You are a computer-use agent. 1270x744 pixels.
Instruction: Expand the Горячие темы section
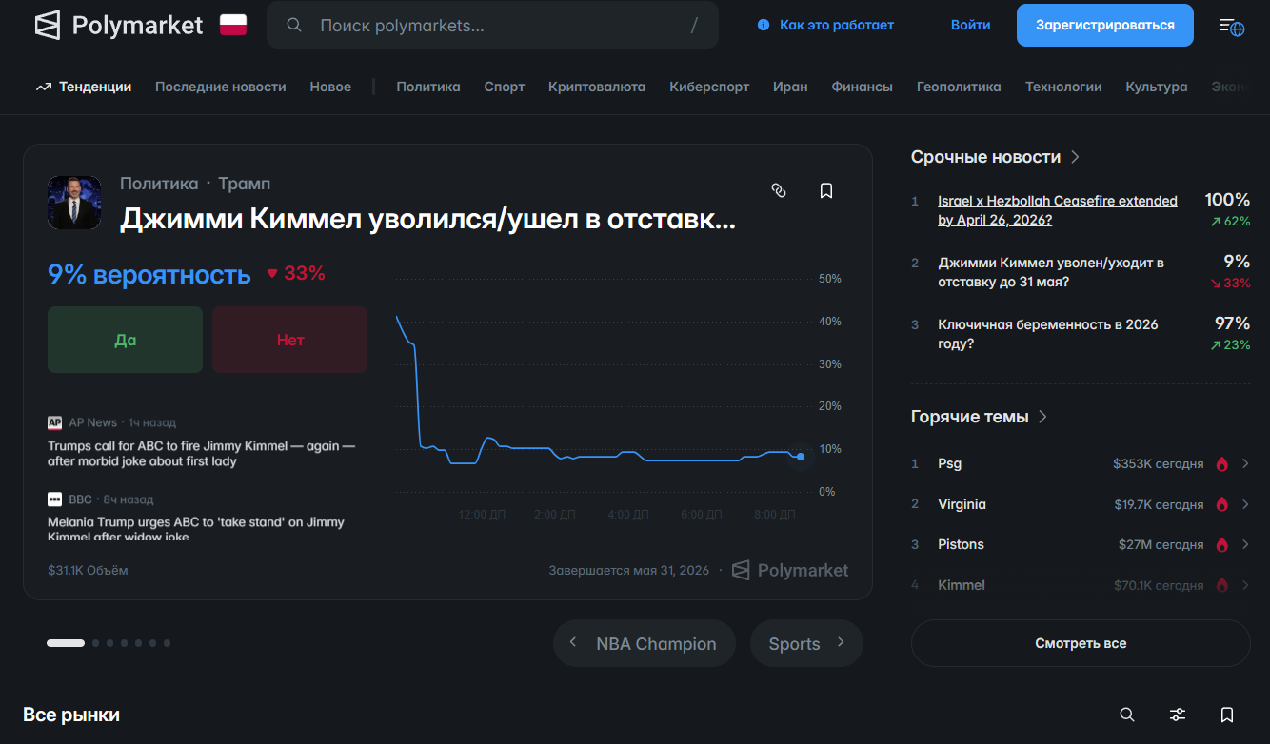click(1043, 417)
